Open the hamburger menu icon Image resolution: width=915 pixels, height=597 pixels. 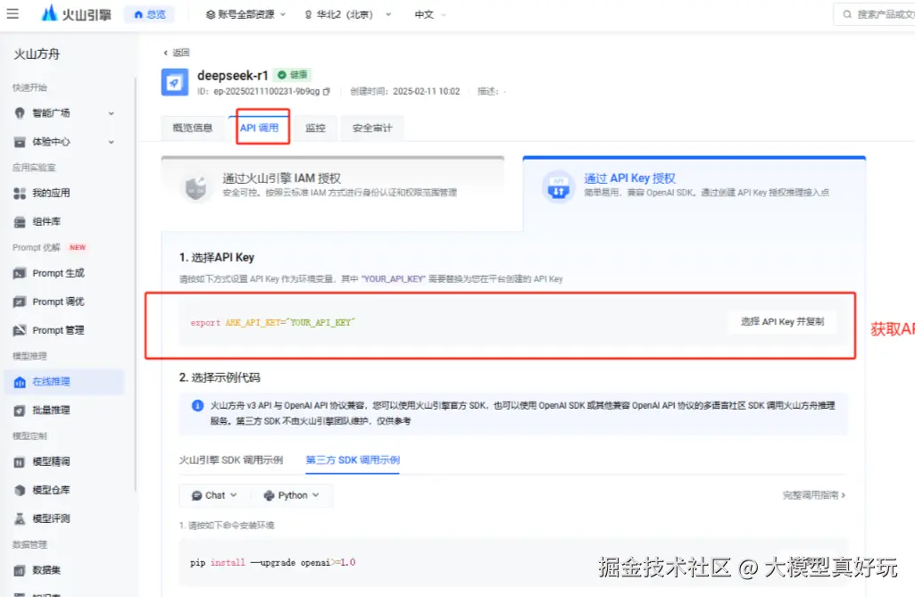click(12, 13)
